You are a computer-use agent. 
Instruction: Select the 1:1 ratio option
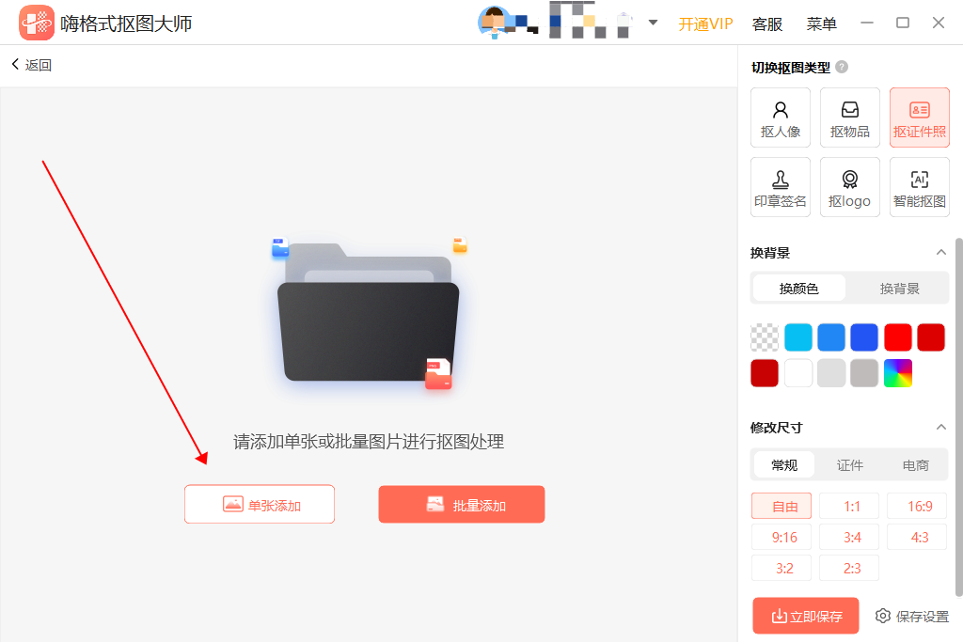point(849,506)
